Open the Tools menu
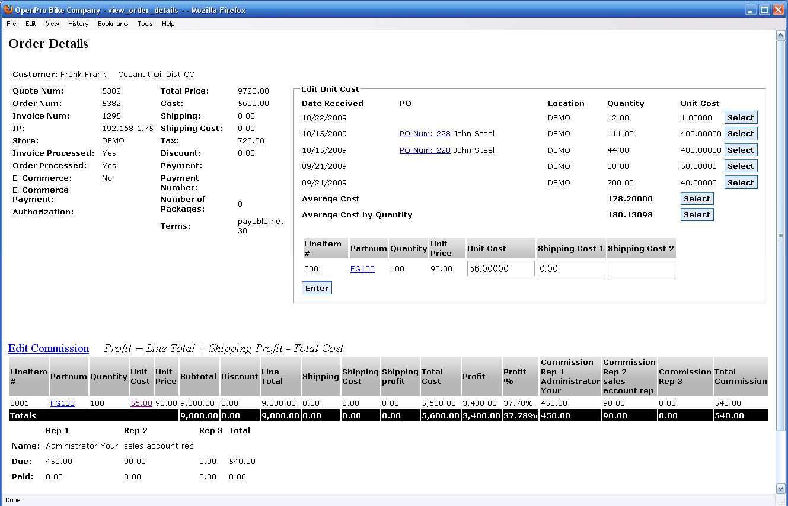788x506 pixels. tap(145, 24)
